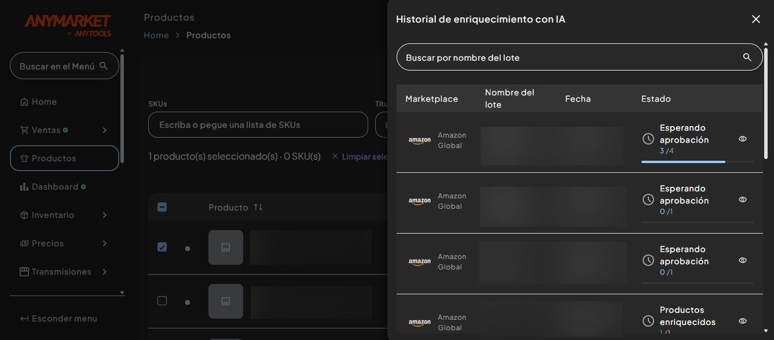Open the Precios menu item
The height and width of the screenshot is (340, 774).
tap(64, 243)
